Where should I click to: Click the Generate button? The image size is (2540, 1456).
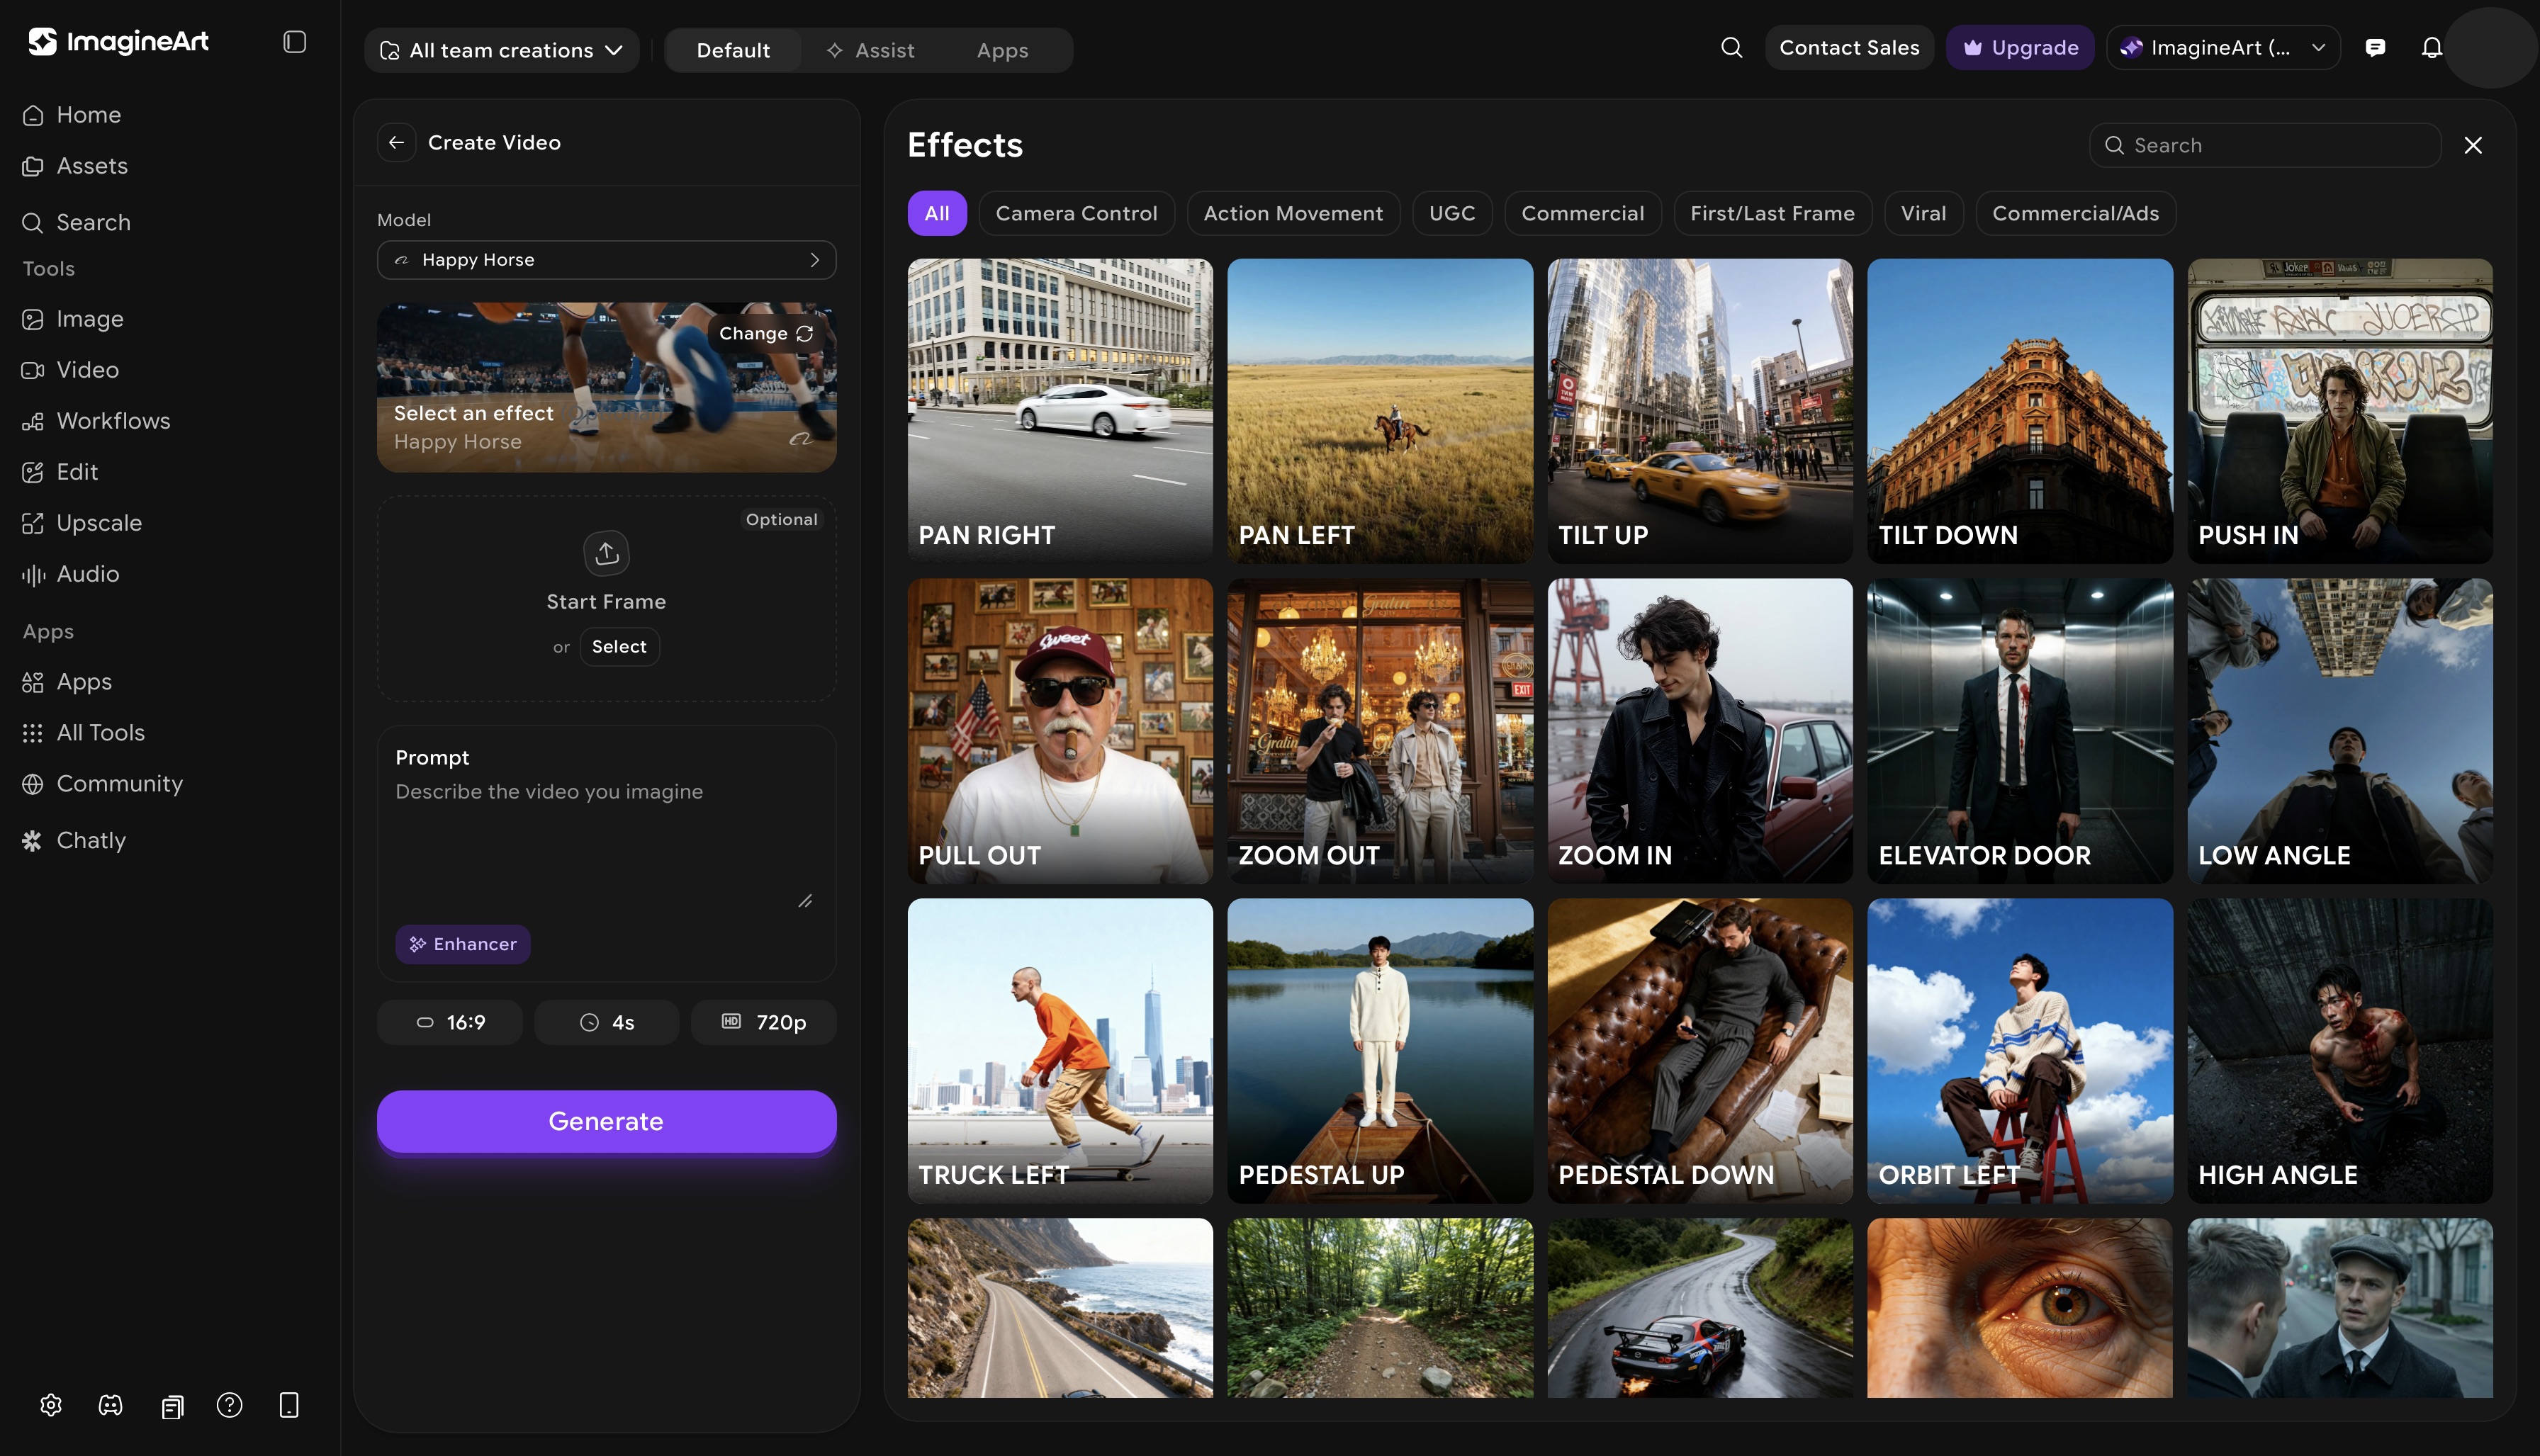tap(606, 1121)
